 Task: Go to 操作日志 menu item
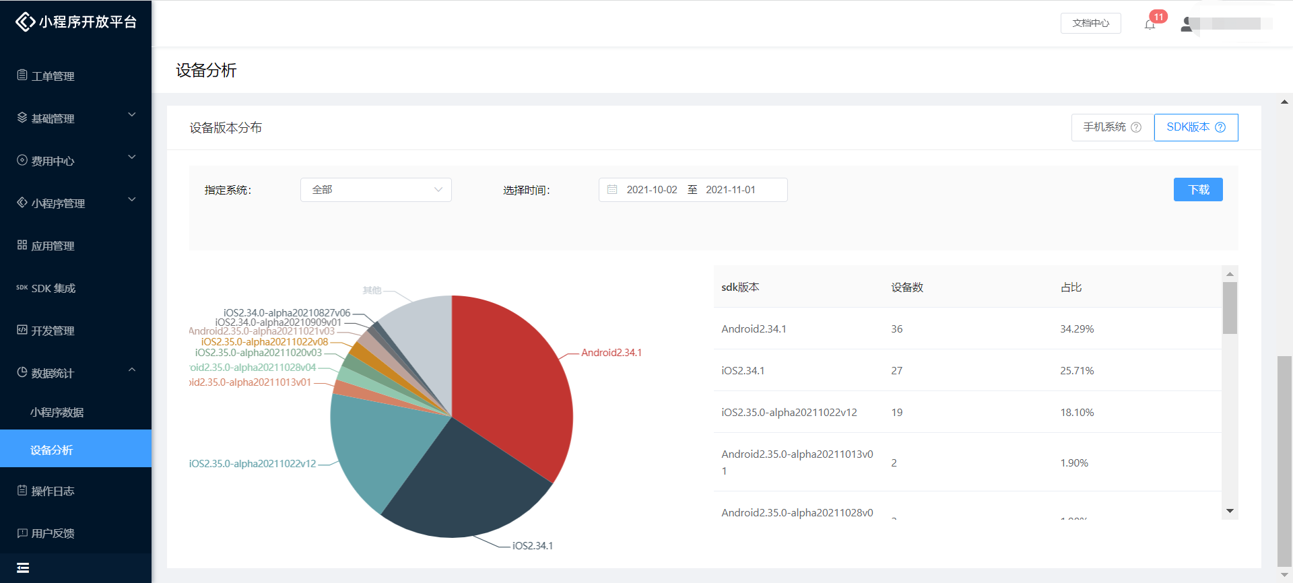53,491
